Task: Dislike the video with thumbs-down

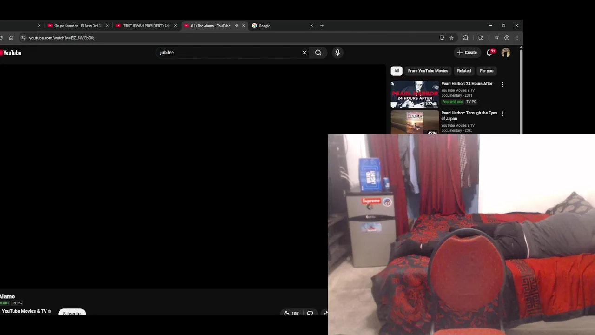Action: (310, 313)
